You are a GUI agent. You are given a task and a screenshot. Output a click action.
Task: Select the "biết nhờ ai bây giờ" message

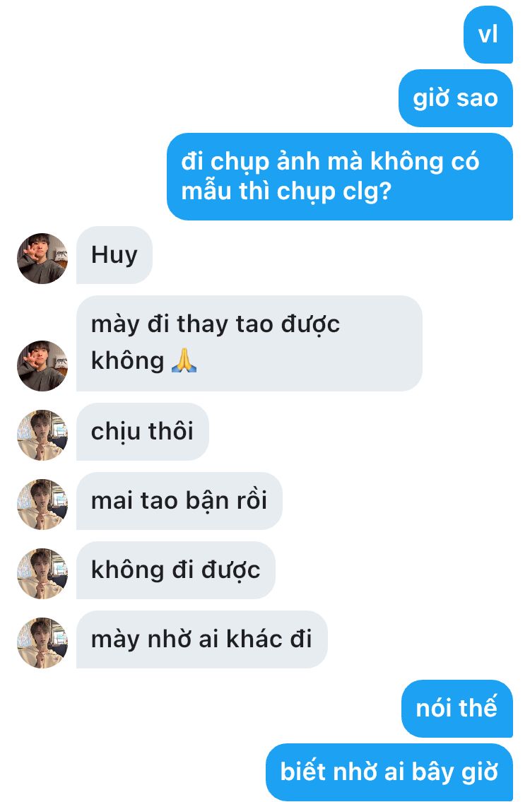click(389, 772)
